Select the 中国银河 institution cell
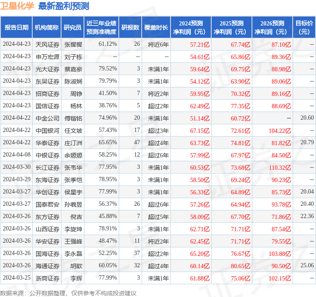The height and width of the screenshot is (297, 316). (x=48, y=131)
